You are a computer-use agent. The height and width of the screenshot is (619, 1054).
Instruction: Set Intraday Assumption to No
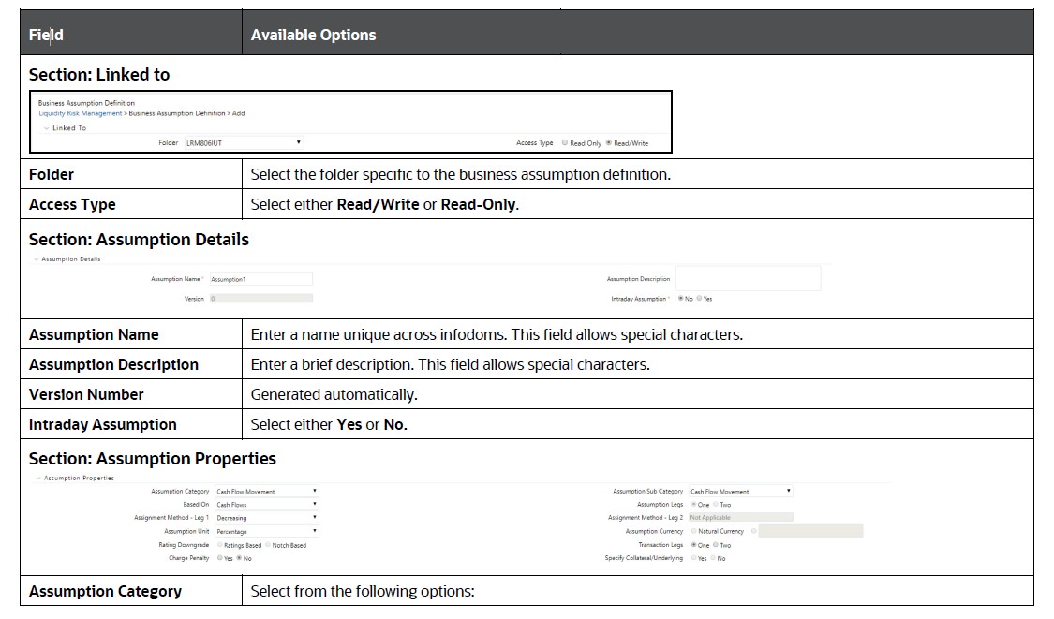coord(680,299)
